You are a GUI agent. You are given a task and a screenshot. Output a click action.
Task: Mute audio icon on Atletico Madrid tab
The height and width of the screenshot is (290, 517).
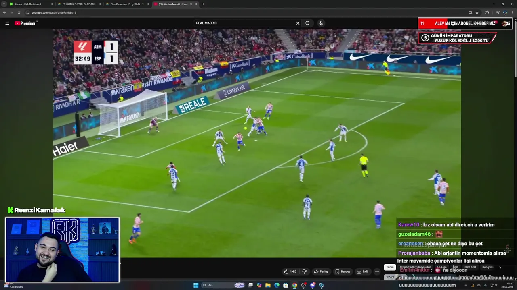[191, 4]
